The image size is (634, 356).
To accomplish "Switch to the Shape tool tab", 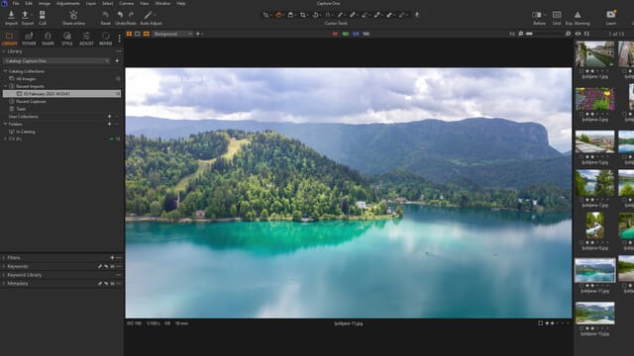I will (x=48, y=39).
